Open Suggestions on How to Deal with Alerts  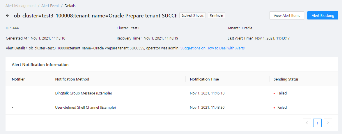pos(212,48)
